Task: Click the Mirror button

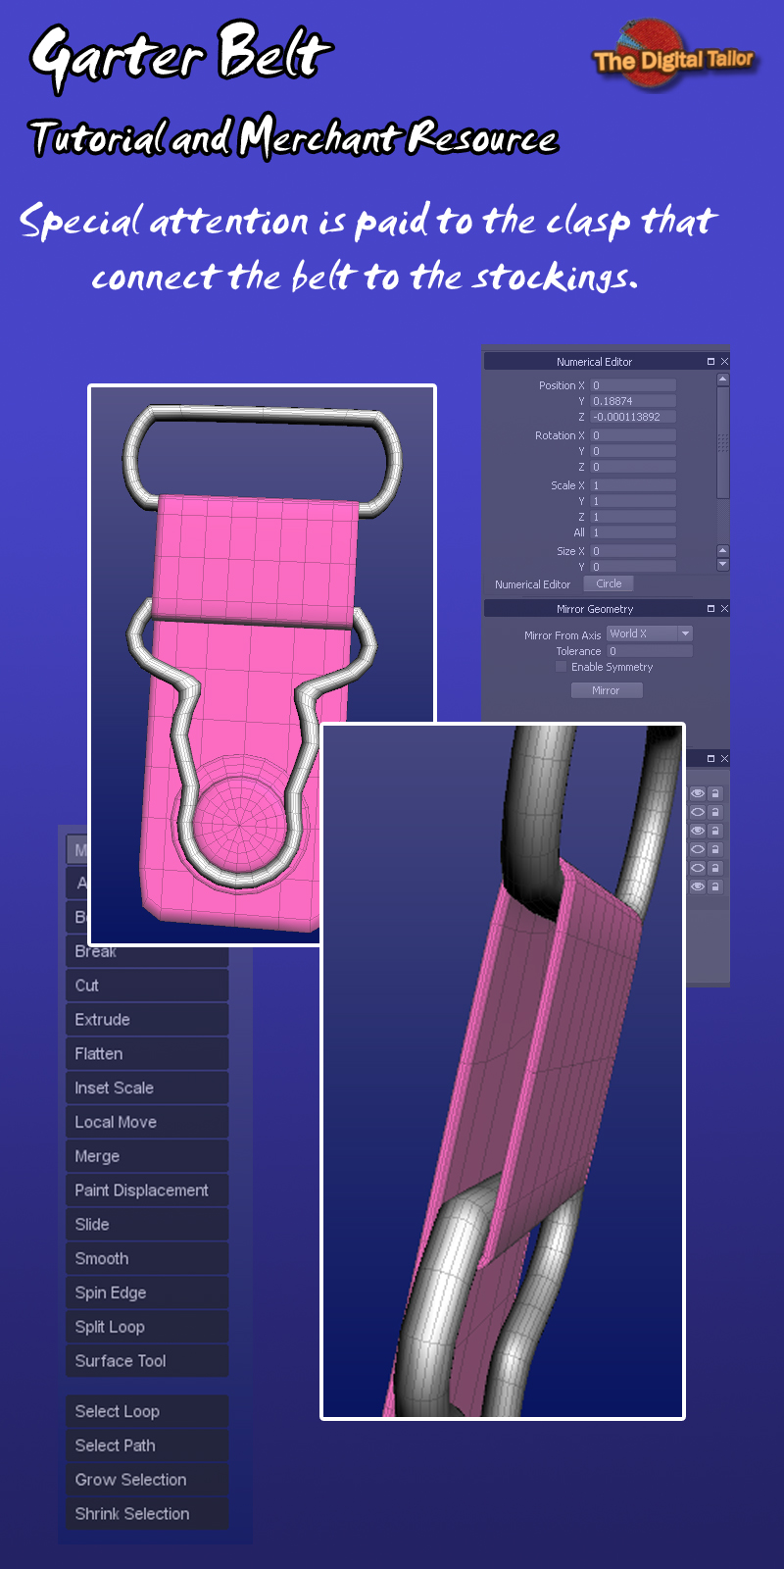Action: [x=607, y=690]
